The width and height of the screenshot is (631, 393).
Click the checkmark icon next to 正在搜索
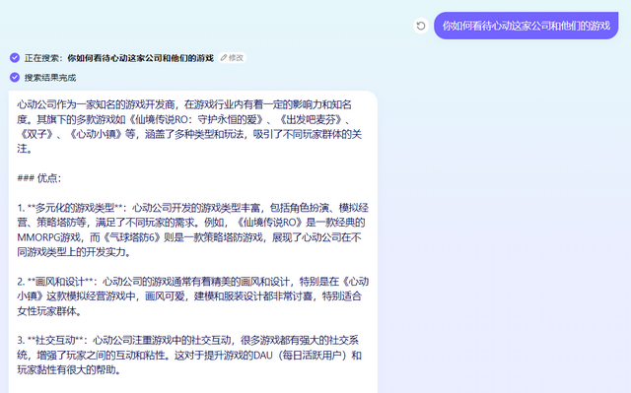coord(15,58)
